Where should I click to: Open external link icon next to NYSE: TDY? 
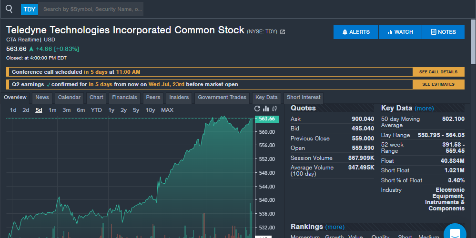pyautogui.click(x=283, y=32)
